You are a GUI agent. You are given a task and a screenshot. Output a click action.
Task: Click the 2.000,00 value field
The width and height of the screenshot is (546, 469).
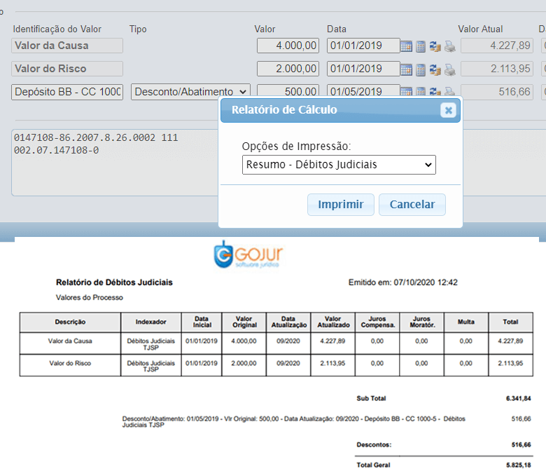click(x=288, y=69)
